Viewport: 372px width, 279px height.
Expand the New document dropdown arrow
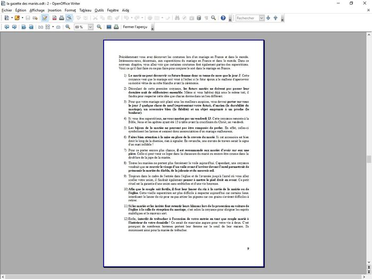pos(12,18)
